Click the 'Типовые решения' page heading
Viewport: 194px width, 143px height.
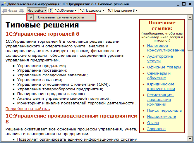coord(42,25)
